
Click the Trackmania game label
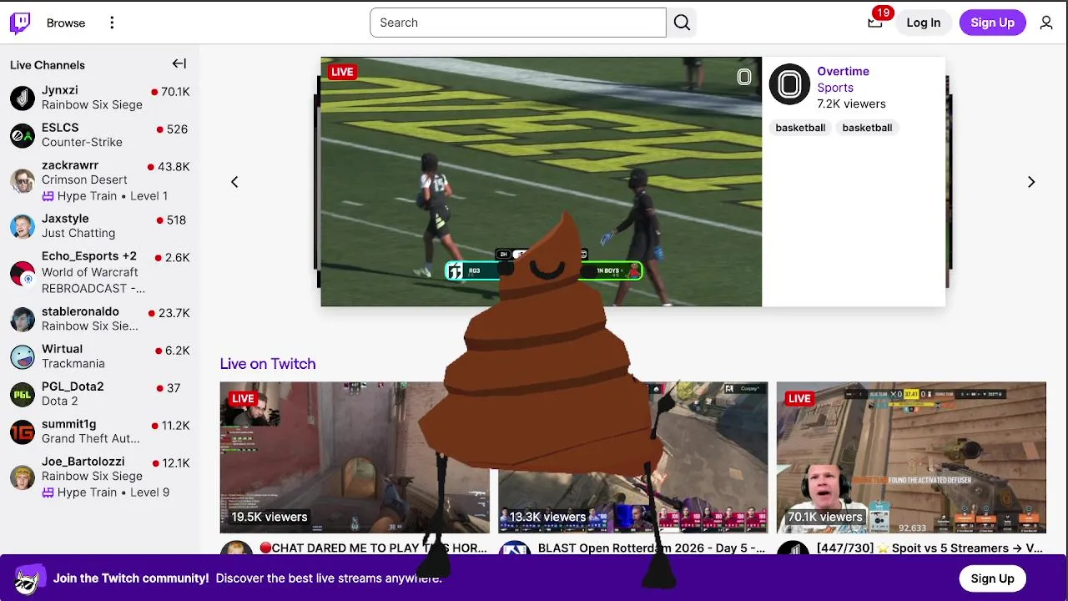pos(73,363)
